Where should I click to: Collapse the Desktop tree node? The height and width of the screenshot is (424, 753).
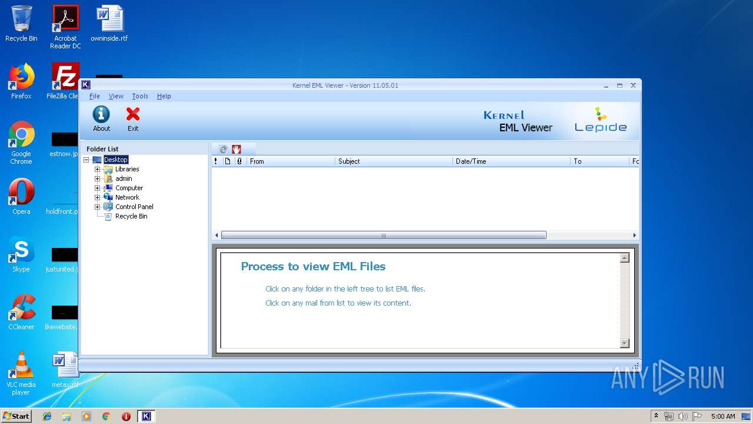(x=86, y=160)
